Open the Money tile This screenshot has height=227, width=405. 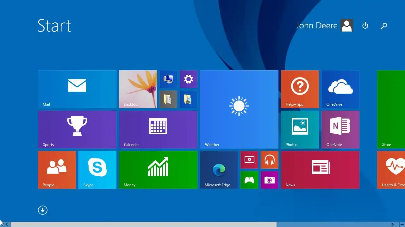(x=158, y=170)
